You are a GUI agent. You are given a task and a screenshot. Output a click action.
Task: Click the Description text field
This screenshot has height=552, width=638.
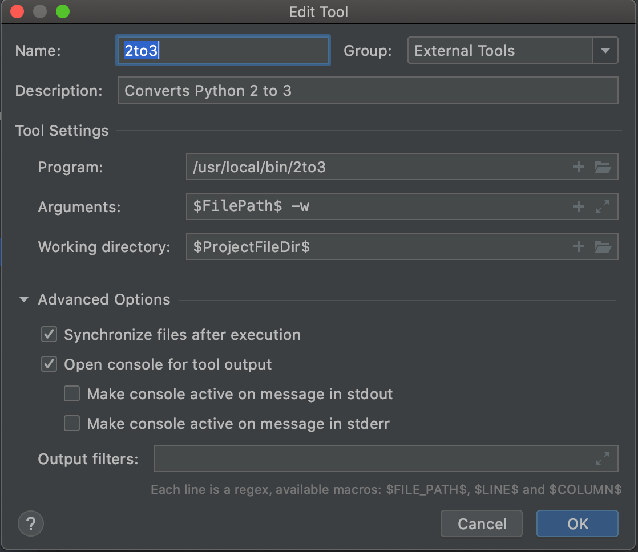(368, 91)
